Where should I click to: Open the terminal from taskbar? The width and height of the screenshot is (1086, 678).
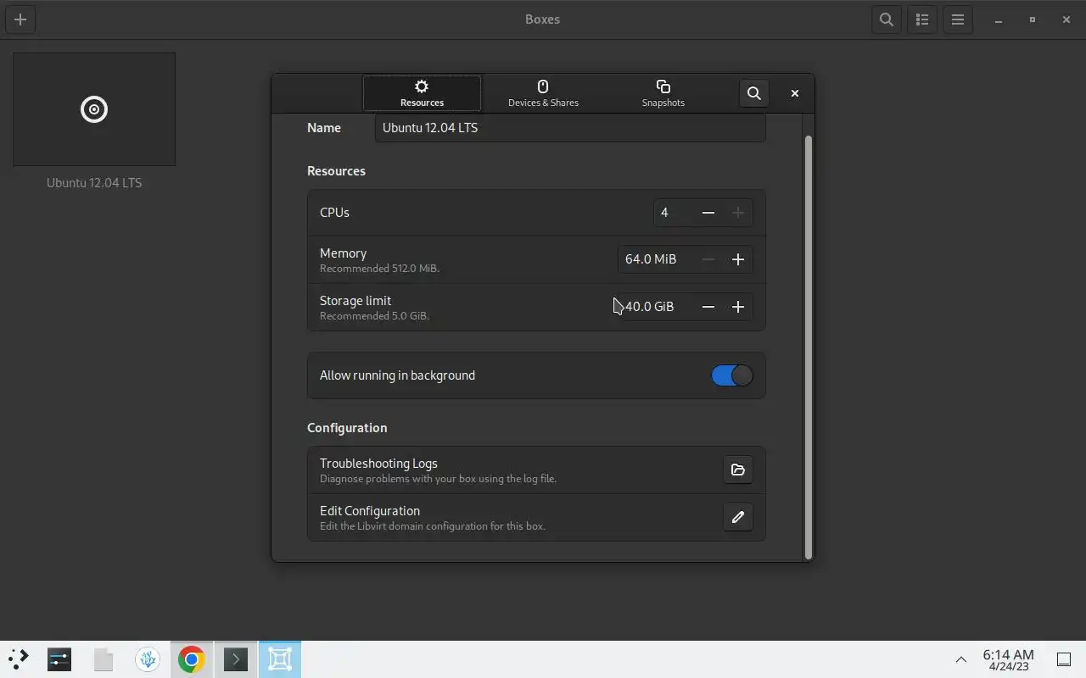pyautogui.click(x=236, y=659)
